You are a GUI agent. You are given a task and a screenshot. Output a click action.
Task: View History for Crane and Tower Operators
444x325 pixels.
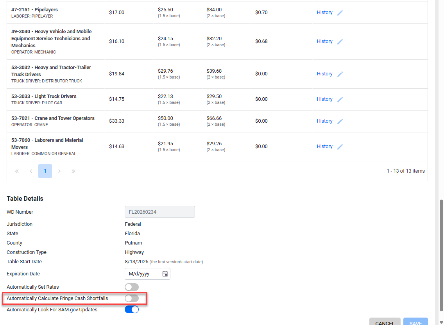click(x=324, y=121)
